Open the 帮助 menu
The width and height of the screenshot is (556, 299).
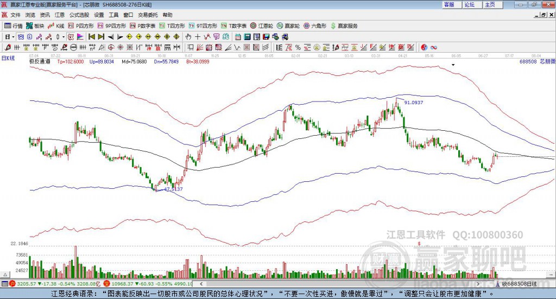167,15
